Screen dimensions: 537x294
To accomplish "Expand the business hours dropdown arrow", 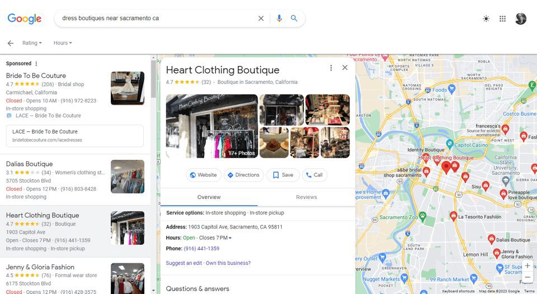I will (x=230, y=238).
